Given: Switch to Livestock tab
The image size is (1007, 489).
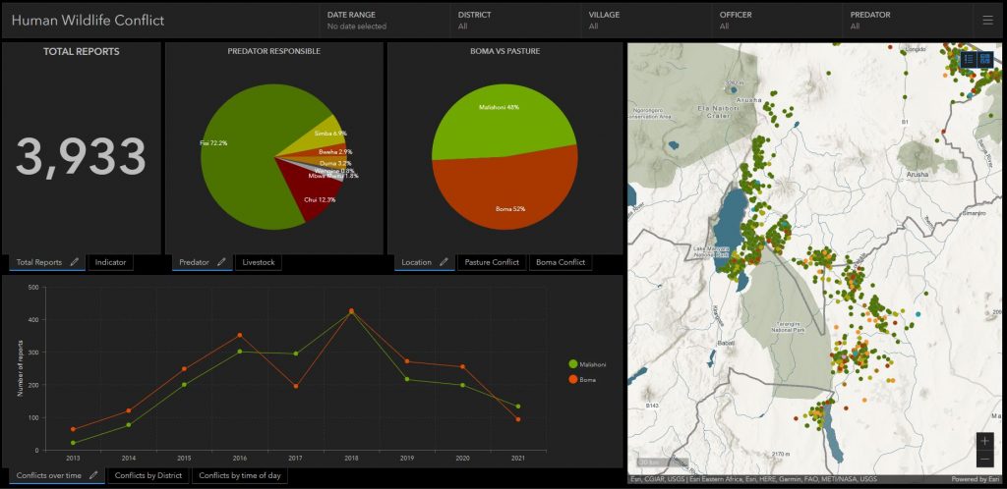Looking at the screenshot, I should point(259,262).
